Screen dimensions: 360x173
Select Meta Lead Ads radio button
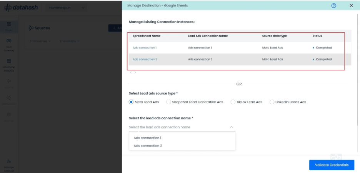click(x=131, y=102)
